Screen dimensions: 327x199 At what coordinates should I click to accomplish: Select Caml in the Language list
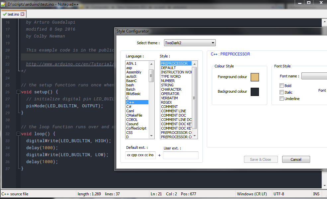pos(130,111)
